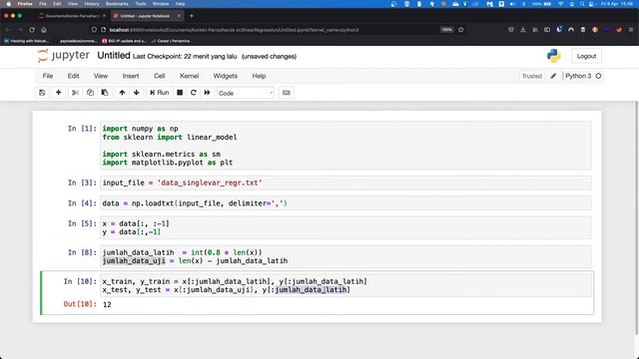This screenshot has height=359, width=639.
Task: Reload the page in Firefox toolbar
Action: click(x=32, y=30)
